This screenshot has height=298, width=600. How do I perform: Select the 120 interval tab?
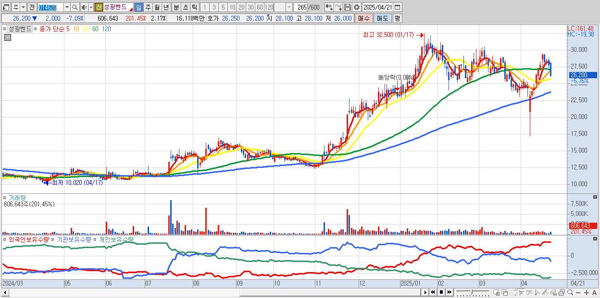[269, 7]
